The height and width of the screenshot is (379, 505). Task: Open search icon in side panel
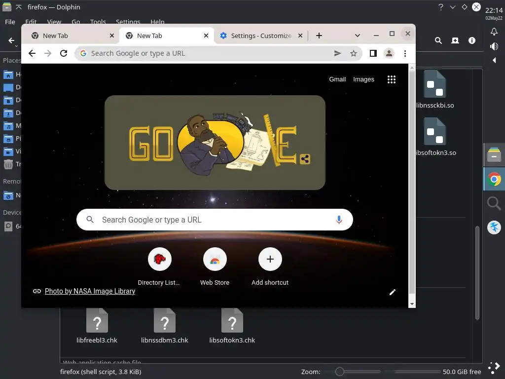pos(494,203)
